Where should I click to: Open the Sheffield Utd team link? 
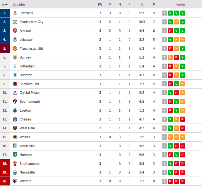point(29,84)
